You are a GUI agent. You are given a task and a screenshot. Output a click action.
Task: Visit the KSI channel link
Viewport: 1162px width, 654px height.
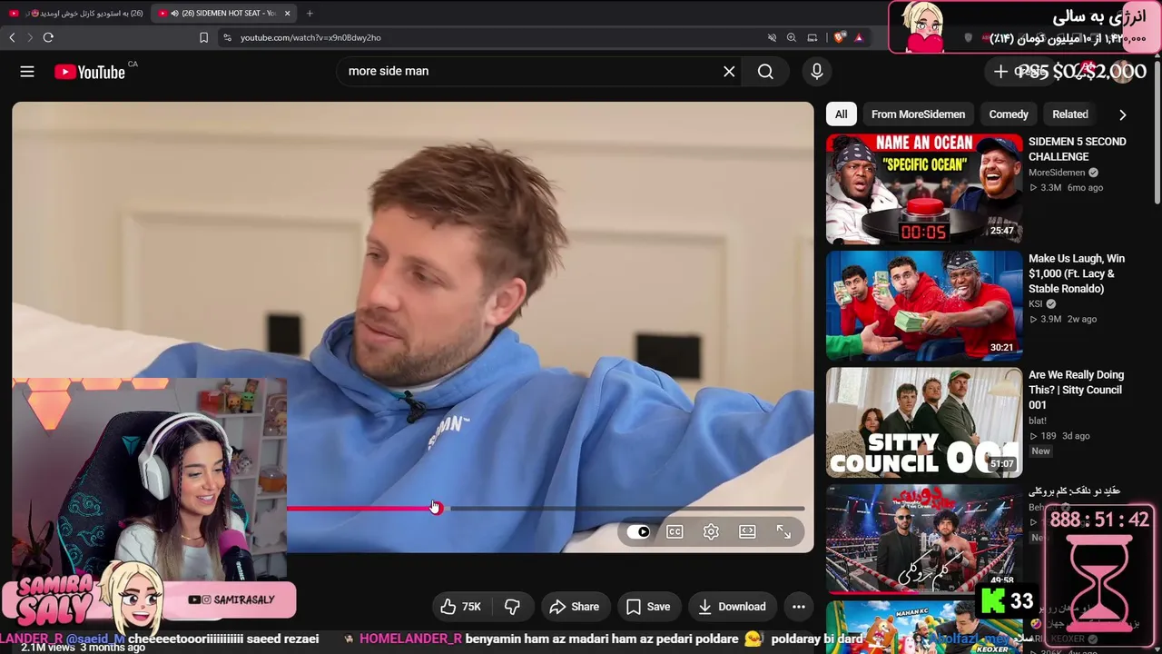[1036, 304]
